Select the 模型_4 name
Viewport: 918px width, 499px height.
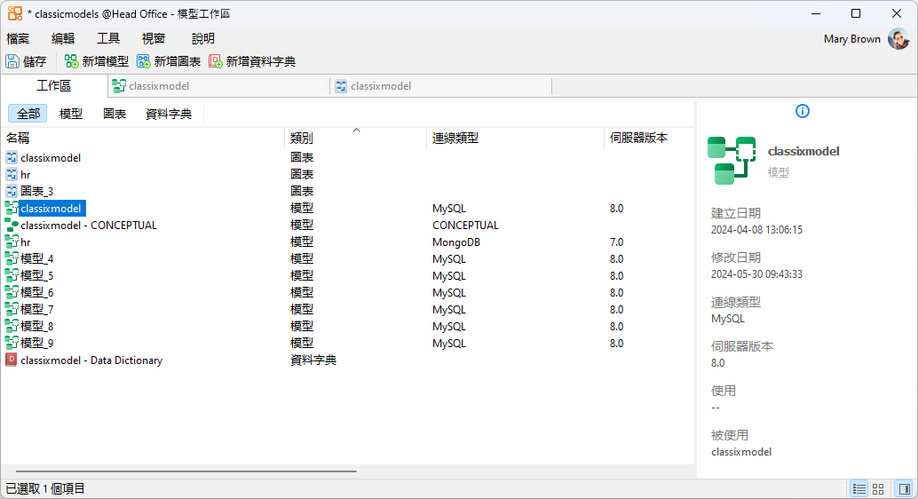pos(37,259)
